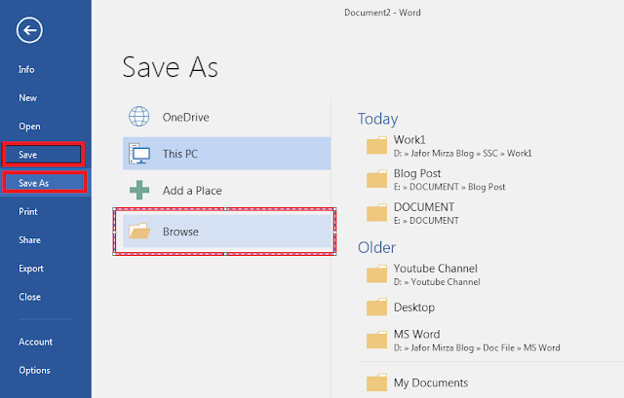Click the standalone E: » DOCUMENT path
The width and height of the screenshot is (624, 398).
426,221
